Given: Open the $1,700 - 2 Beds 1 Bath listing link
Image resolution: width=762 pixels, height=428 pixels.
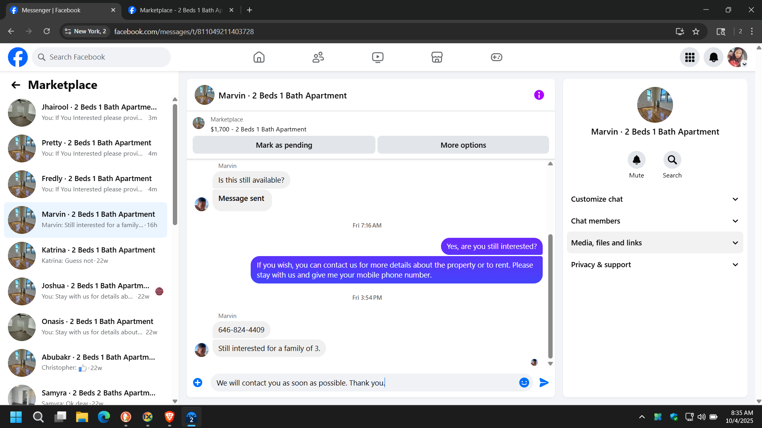Looking at the screenshot, I should pos(258,129).
